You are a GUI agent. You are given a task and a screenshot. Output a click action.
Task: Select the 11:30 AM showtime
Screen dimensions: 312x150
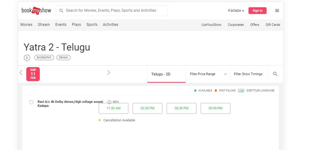click(x=113, y=108)
